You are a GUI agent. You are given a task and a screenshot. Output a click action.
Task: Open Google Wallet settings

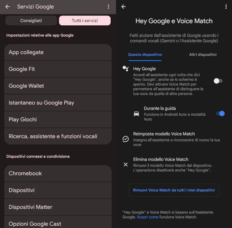point(58,86)
